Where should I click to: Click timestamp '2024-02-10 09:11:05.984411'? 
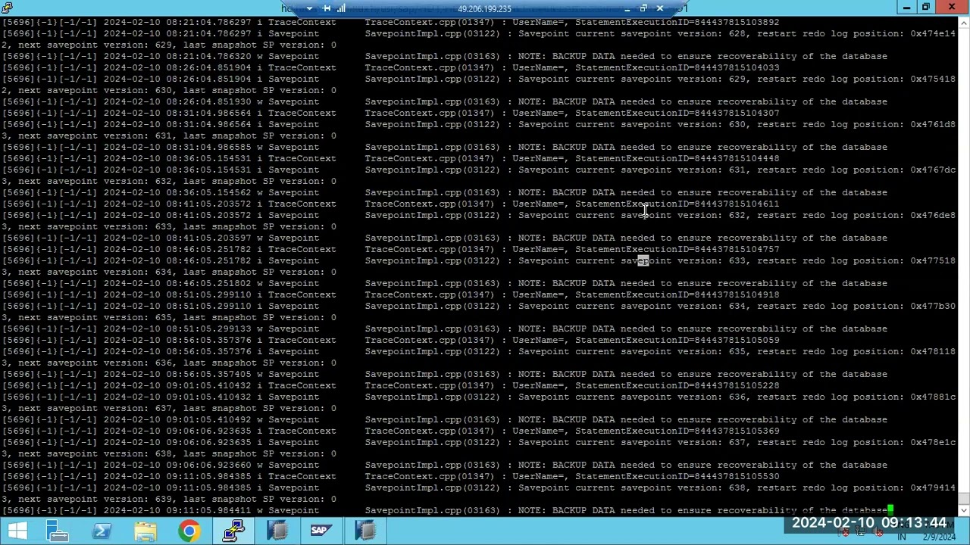pos(177,510)
